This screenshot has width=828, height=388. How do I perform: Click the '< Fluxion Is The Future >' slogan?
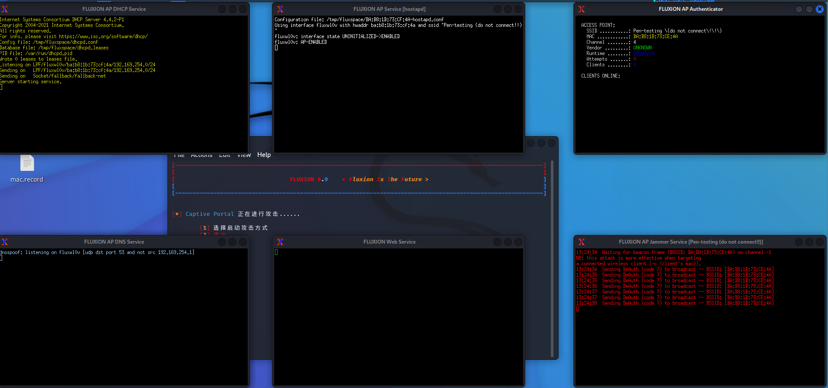(x=385, y=179)
